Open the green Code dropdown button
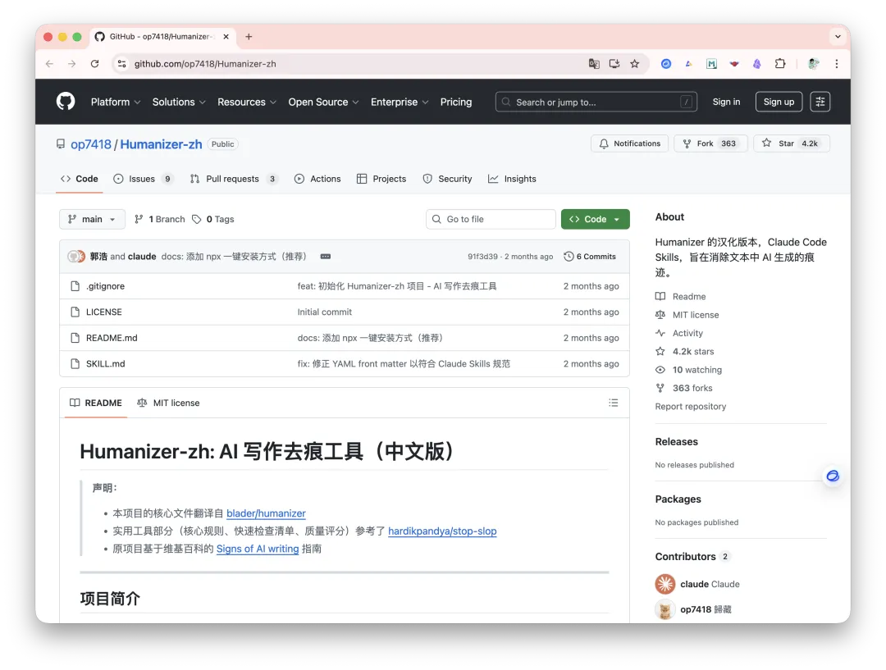Screen dimensions: 886x670 pyautogui.click(x=595, y=219)
